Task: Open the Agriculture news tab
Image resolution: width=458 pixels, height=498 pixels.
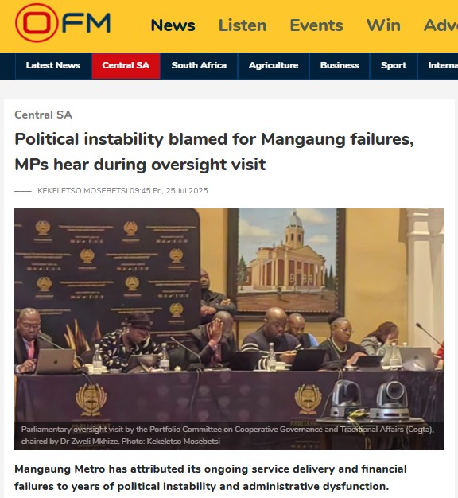Action: point(274,65)
